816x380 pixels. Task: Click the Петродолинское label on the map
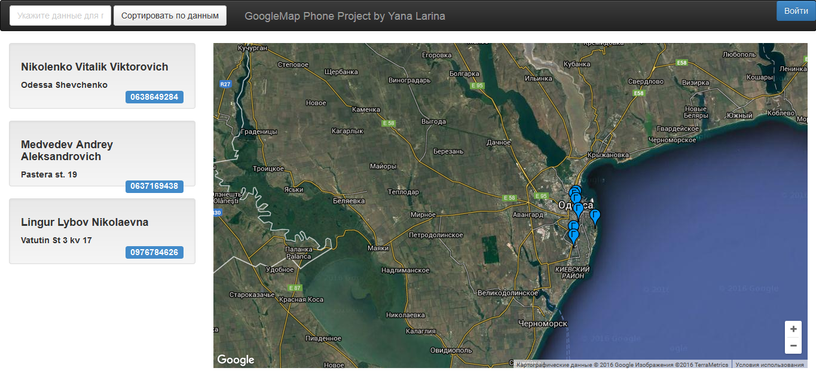436,235
